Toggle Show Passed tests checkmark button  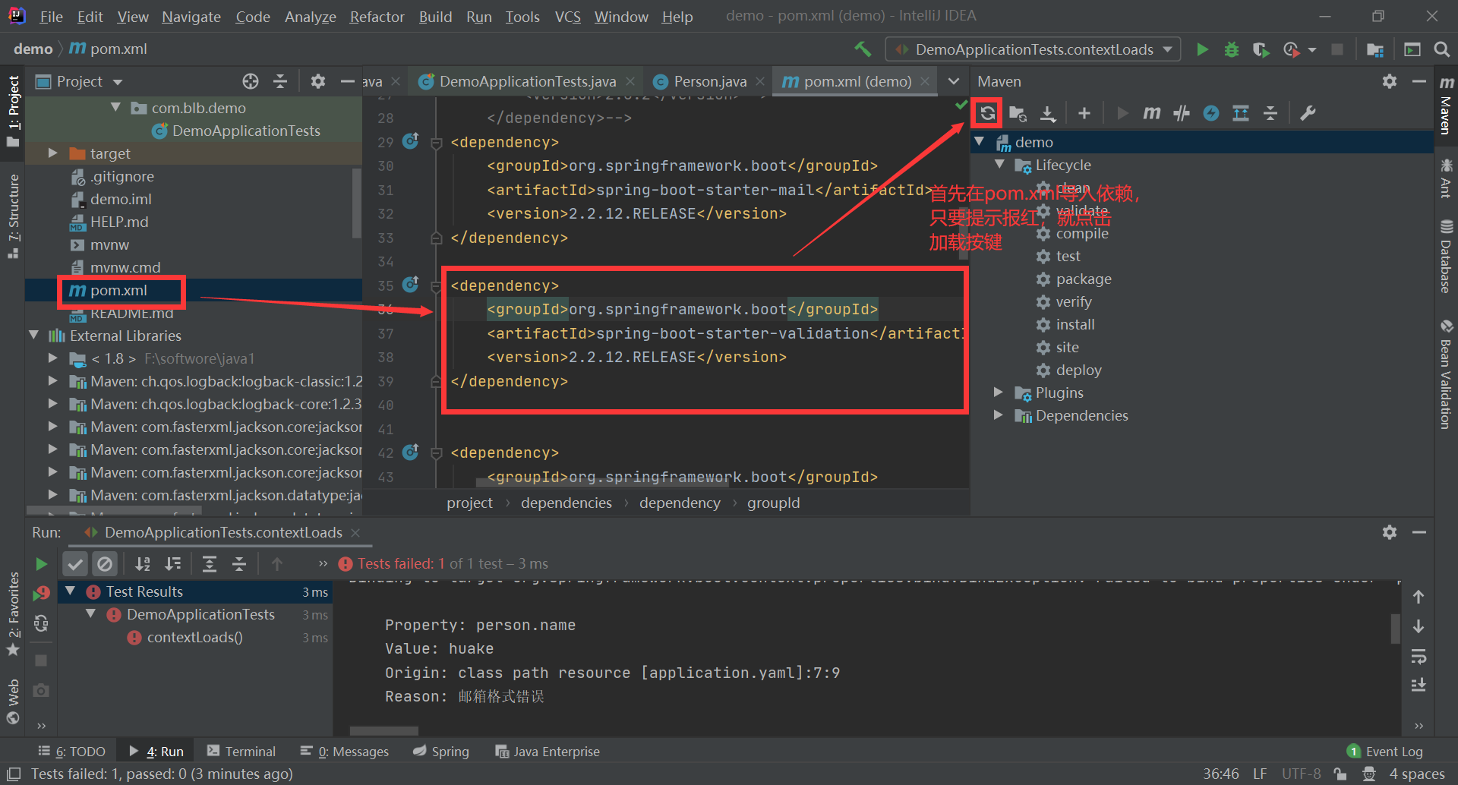(x=75, y=564)
